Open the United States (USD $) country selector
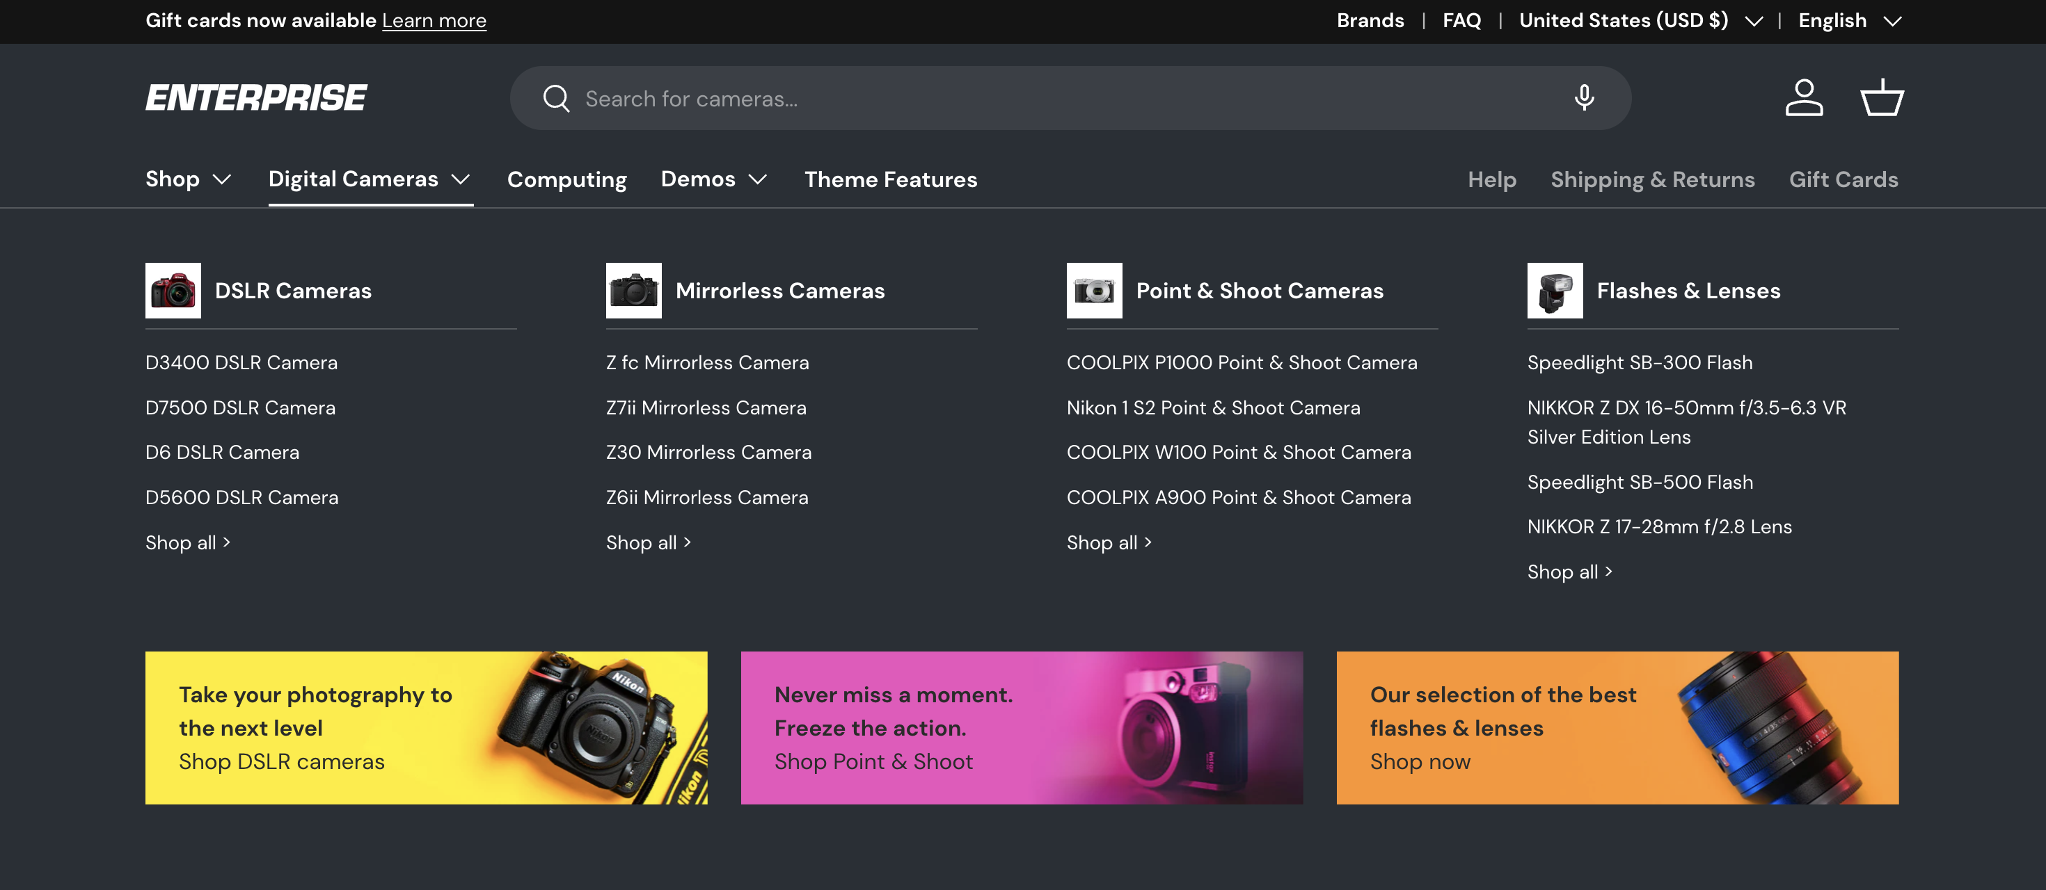This screenshot has width=2046, height=890. click(x=1641, y=21)
